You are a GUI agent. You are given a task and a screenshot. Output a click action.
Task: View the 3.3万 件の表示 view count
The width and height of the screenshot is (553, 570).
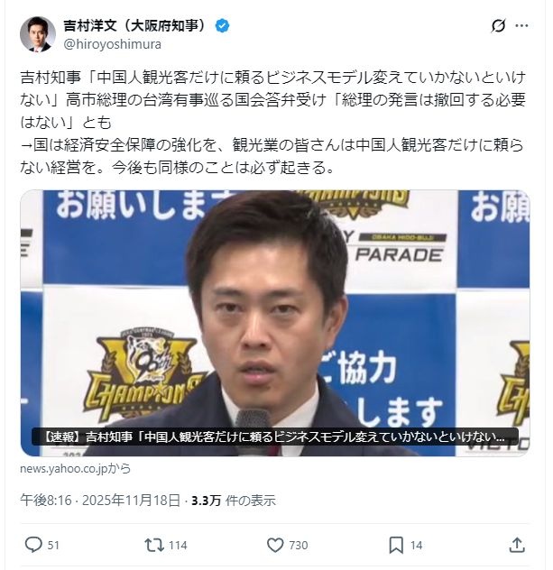[x=234, y=501]
